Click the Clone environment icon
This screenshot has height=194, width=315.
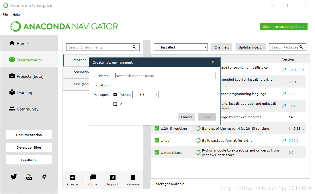pos(93,177)
